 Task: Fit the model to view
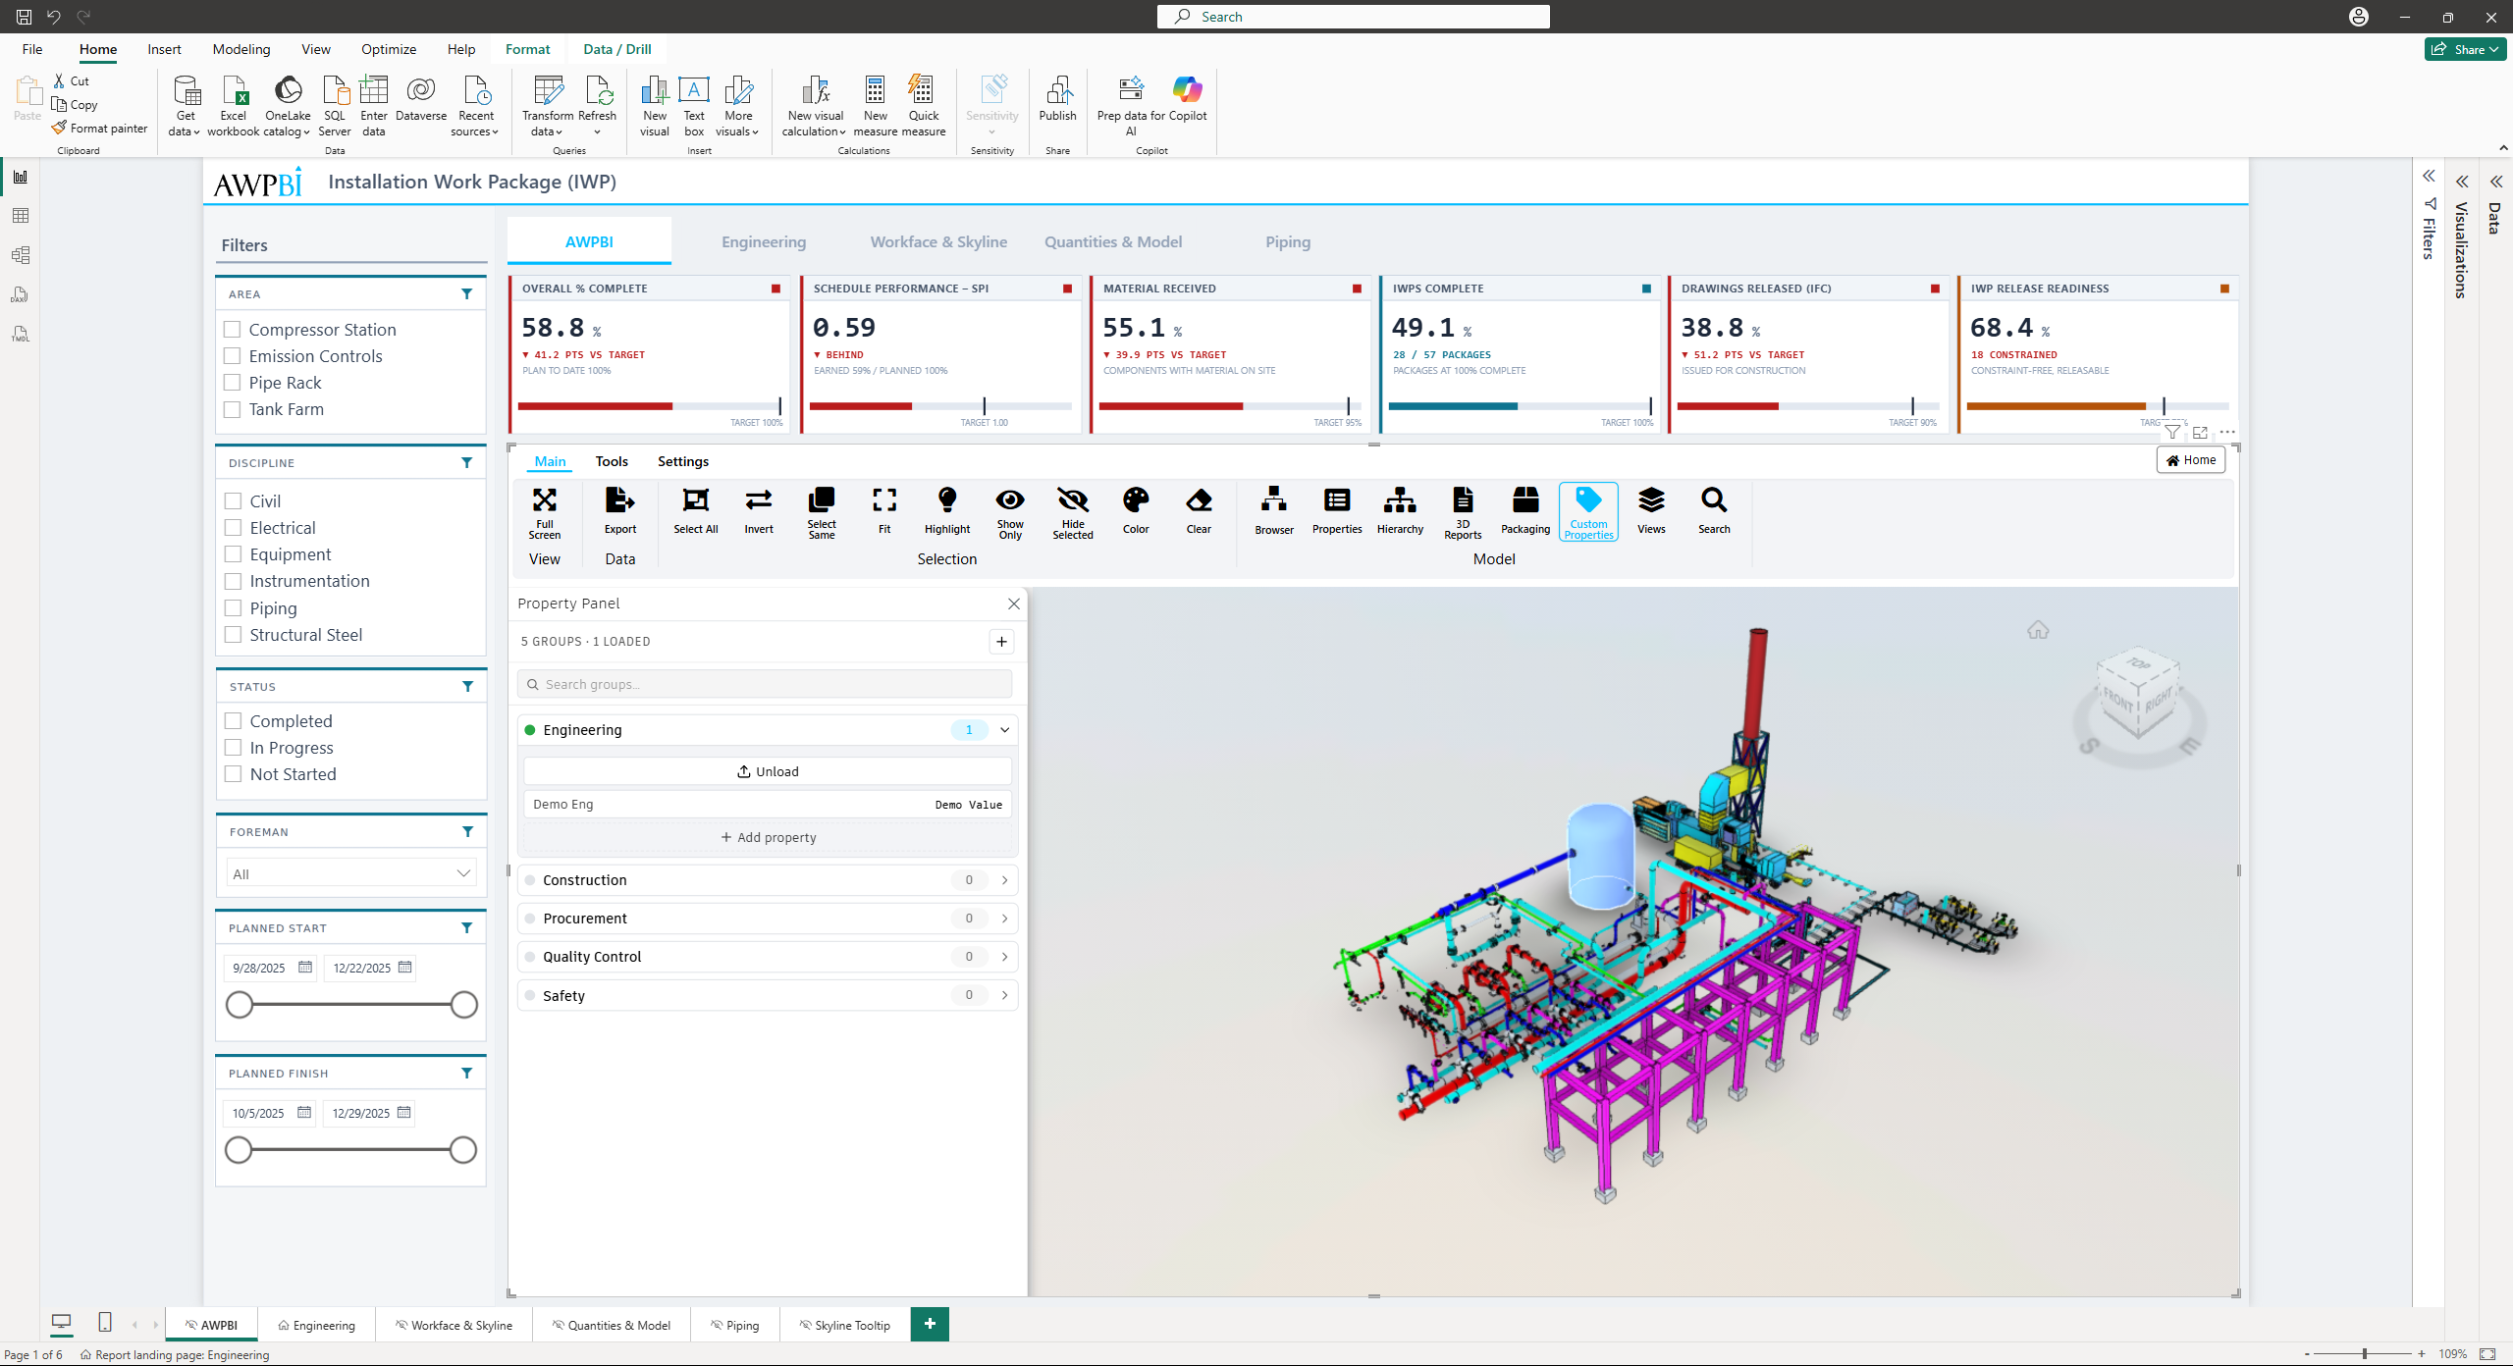click(883, 512)
